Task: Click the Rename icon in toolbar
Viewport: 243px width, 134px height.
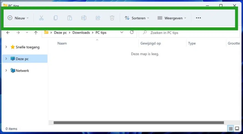Action: (84, 18)
